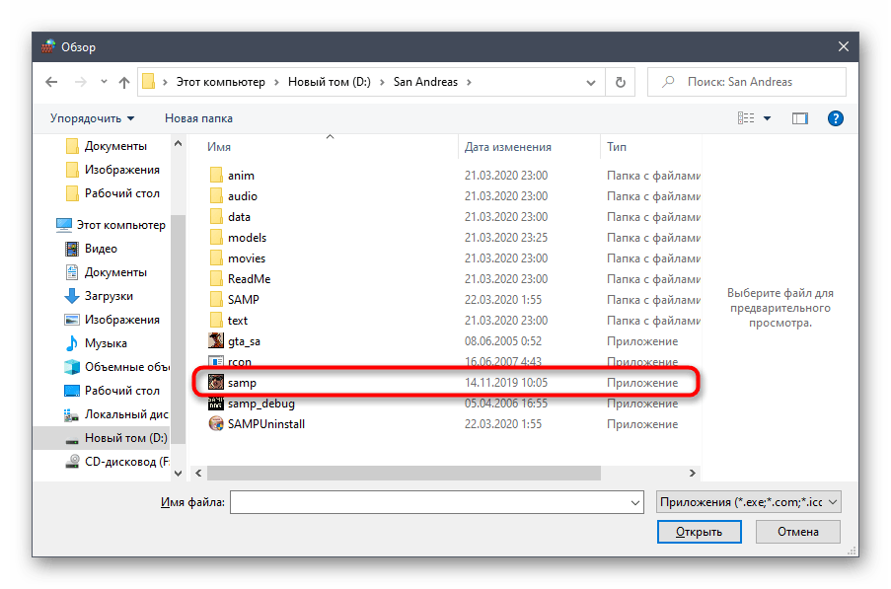Viewport: 891px width, 589px height.
Task: Open the Упорядочить menu
Action: (x=92, y=118)
